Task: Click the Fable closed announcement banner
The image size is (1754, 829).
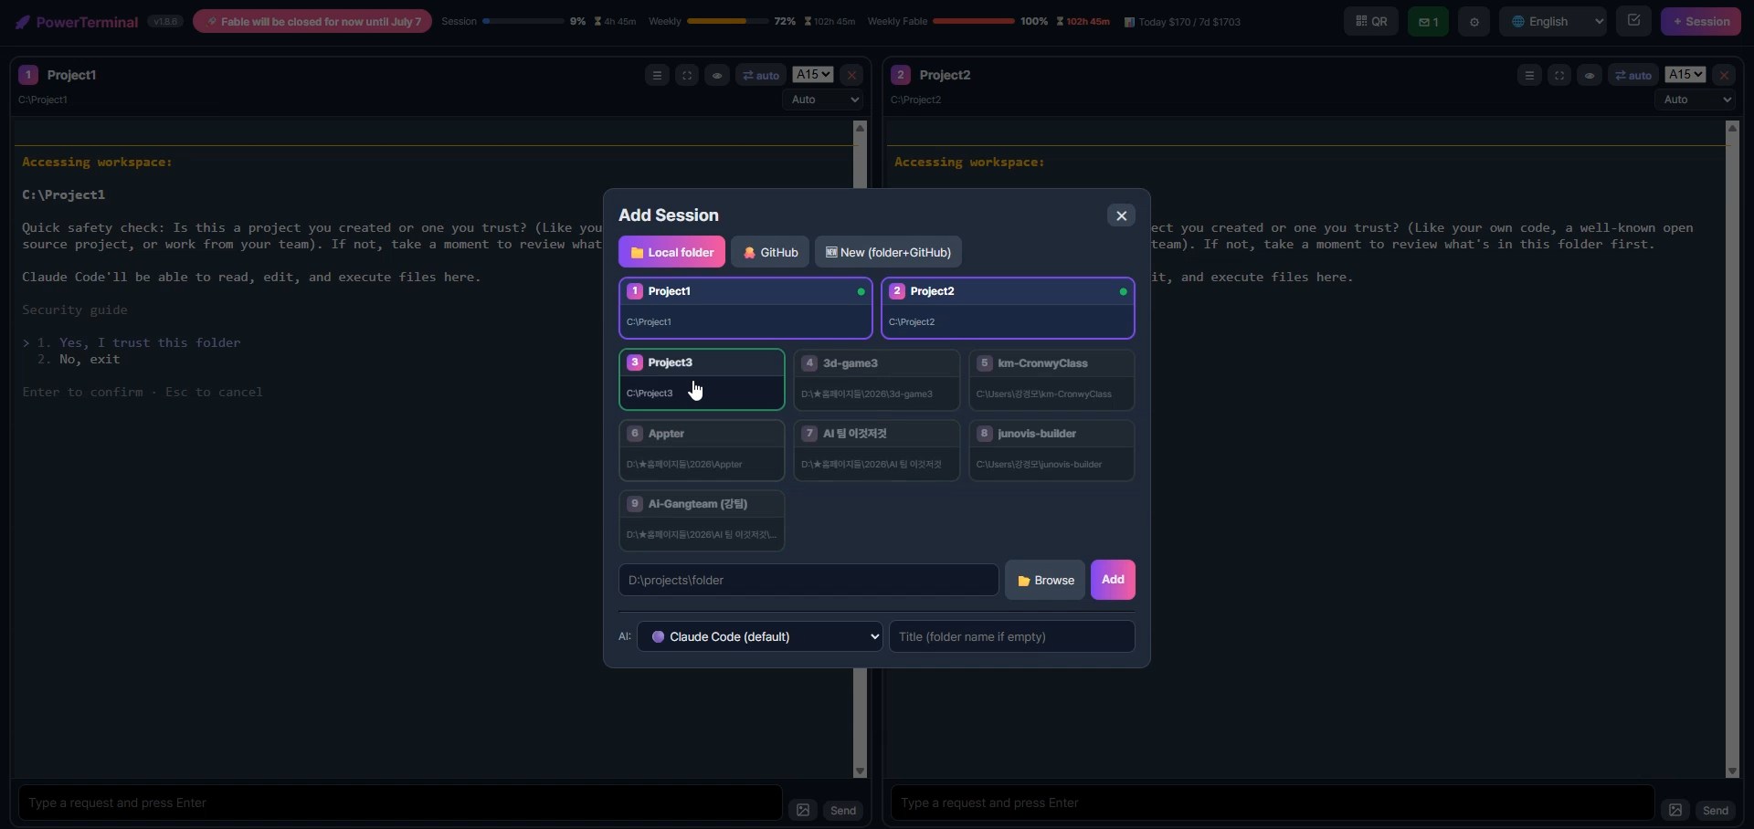Action: [312, 21]
